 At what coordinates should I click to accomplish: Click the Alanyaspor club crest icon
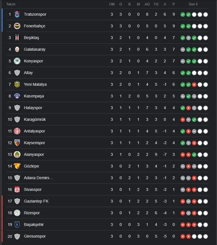click(17, 154)
